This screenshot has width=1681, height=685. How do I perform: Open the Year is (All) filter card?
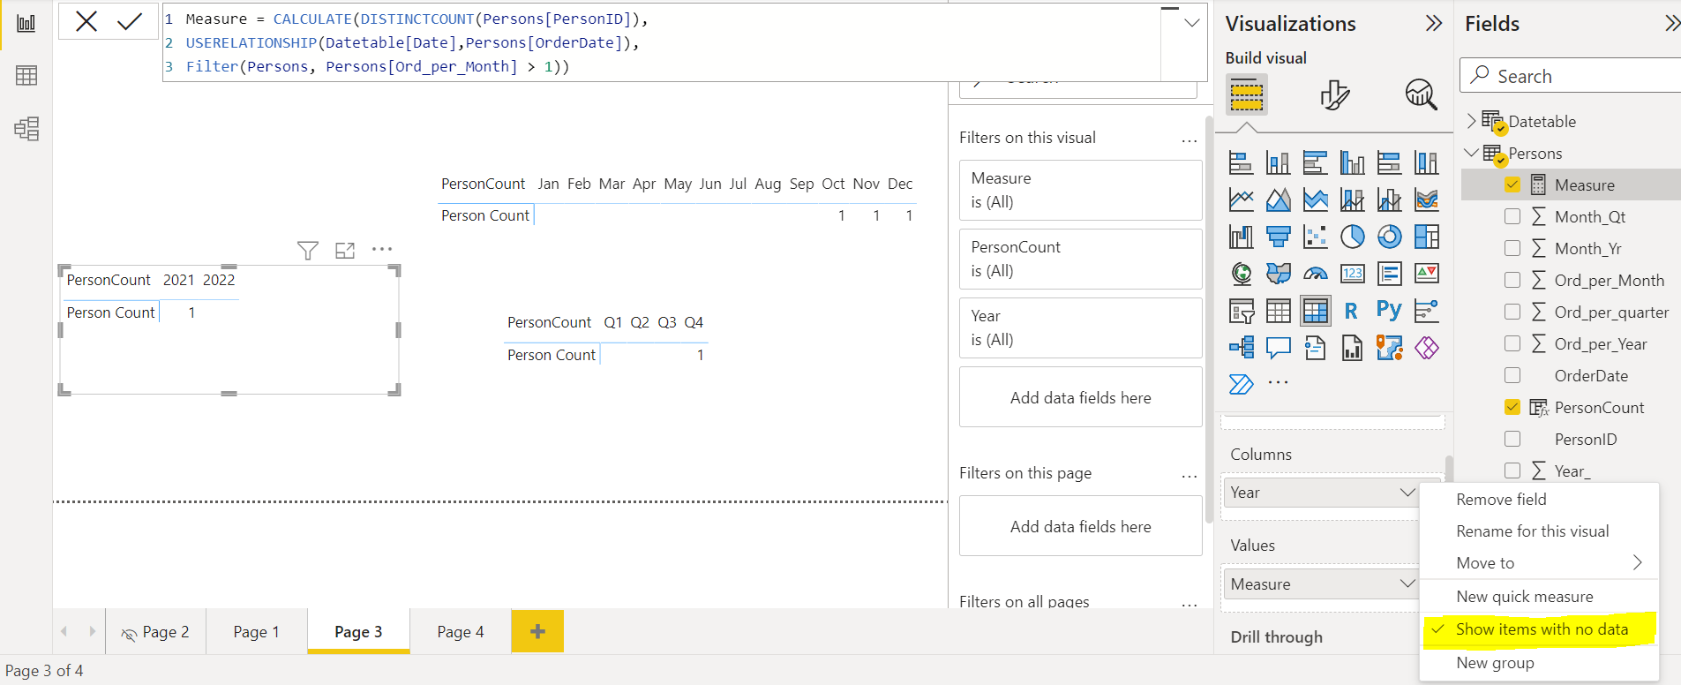(1080, 327)
